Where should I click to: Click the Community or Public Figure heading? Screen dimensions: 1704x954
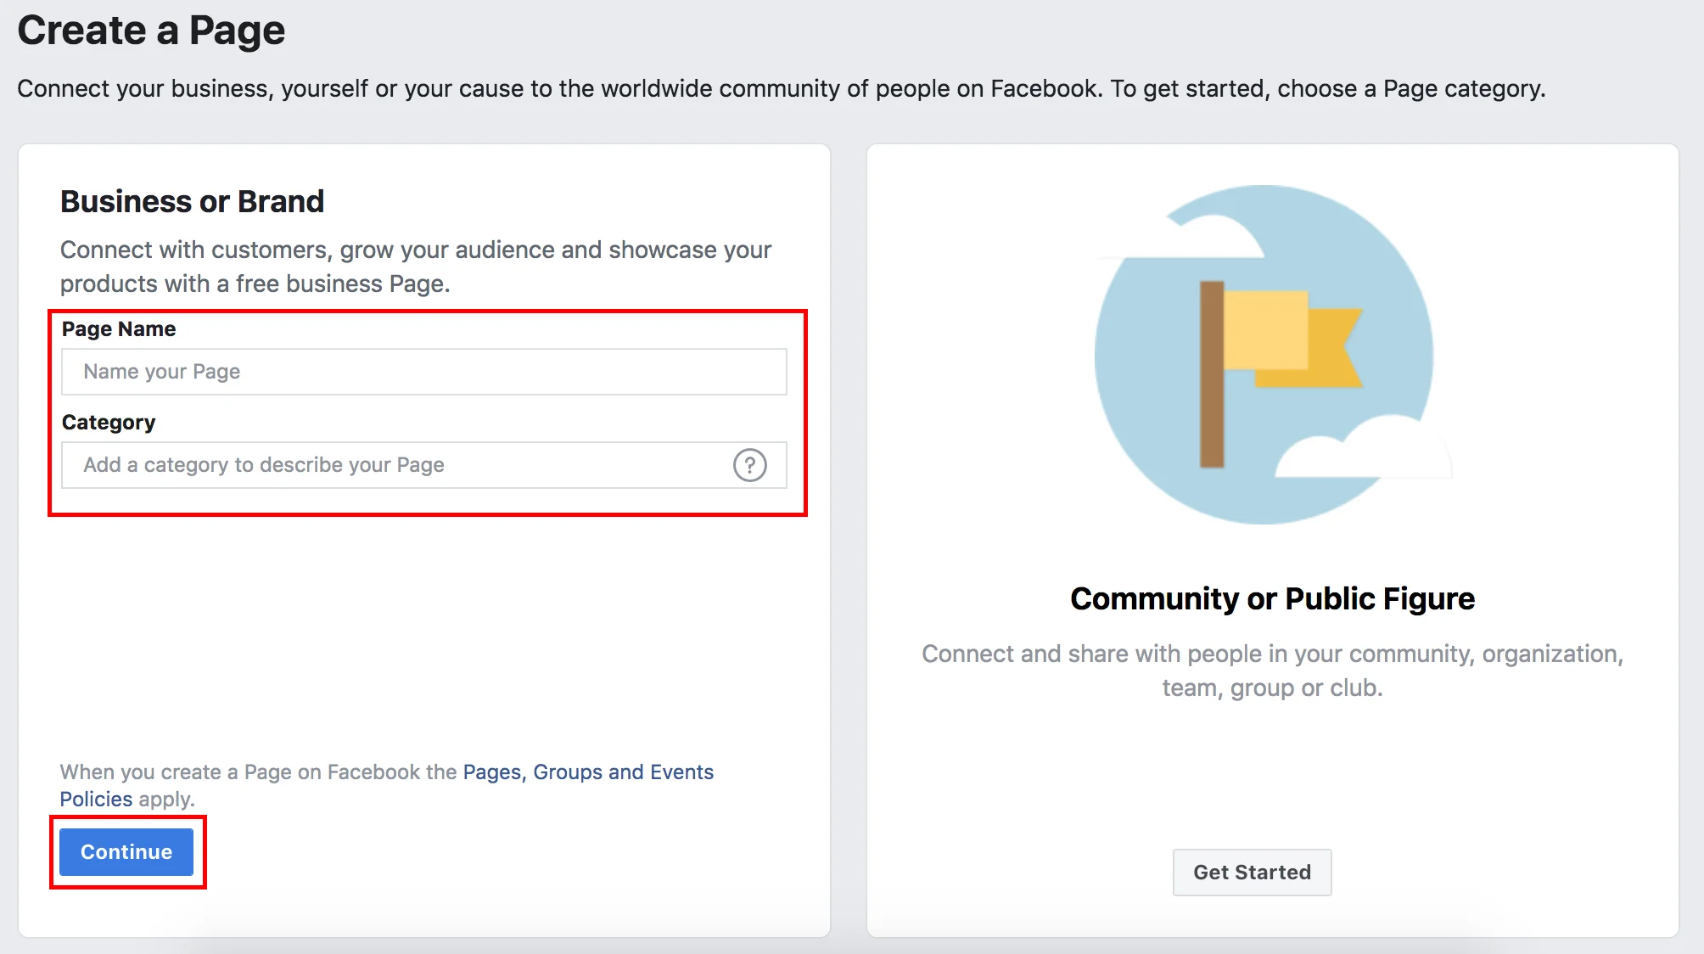click(x=1272, y=598)
